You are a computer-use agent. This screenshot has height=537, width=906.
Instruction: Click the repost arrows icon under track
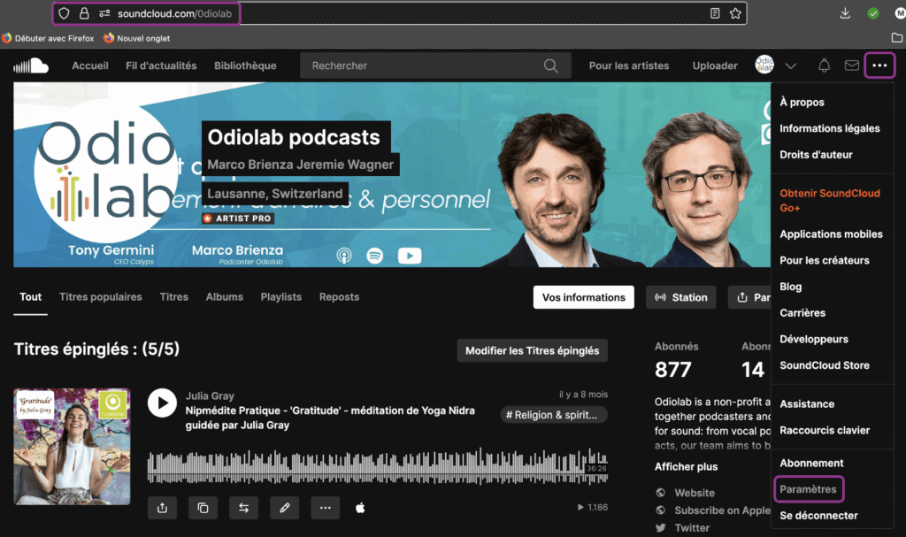[x=244, y=508]
